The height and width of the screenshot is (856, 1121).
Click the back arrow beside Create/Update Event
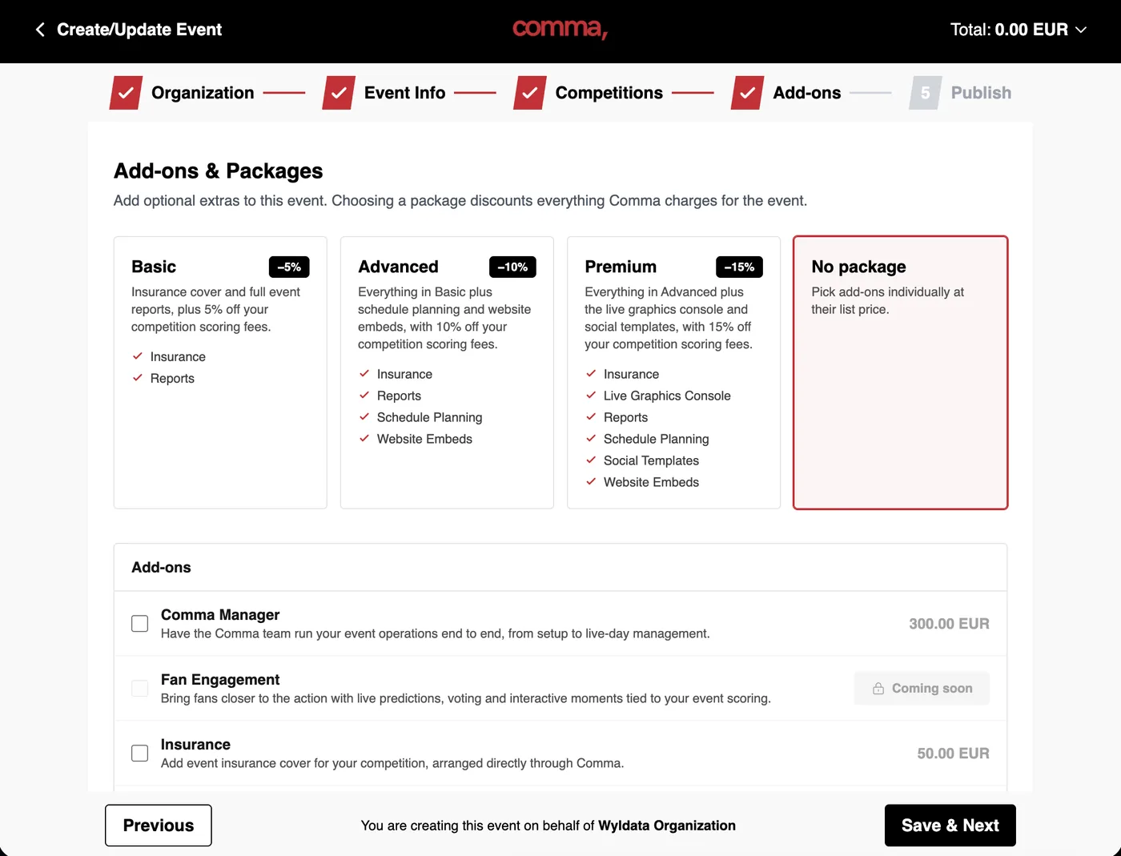click(x=40, y=30)
